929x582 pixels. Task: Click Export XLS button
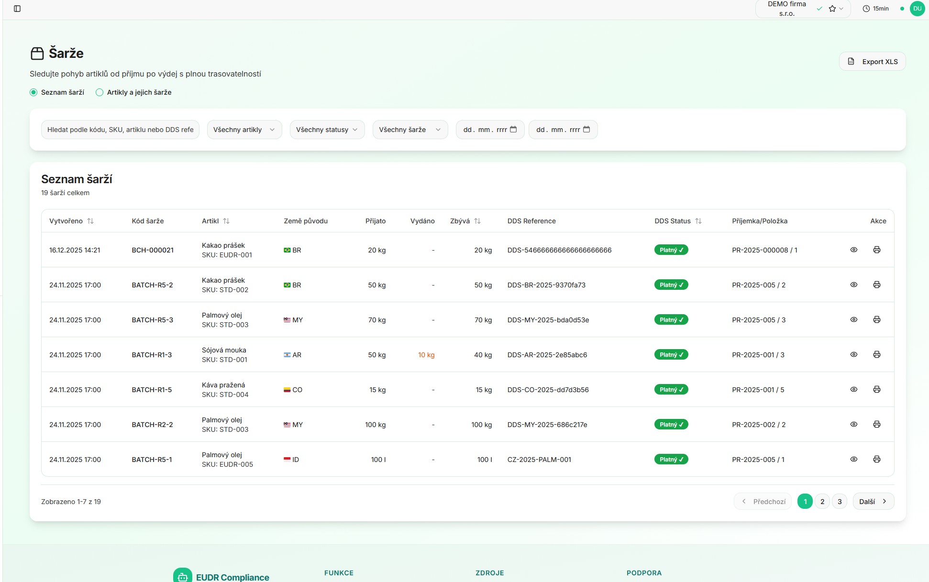click(872, 62)
